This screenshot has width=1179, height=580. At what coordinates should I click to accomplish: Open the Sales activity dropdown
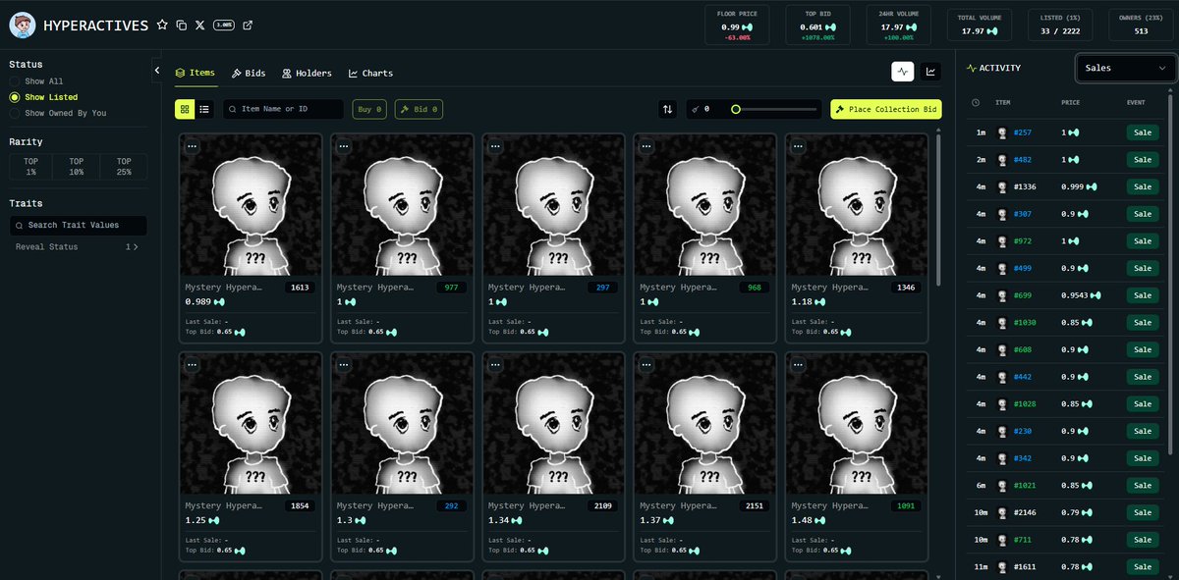[1126, 68]
